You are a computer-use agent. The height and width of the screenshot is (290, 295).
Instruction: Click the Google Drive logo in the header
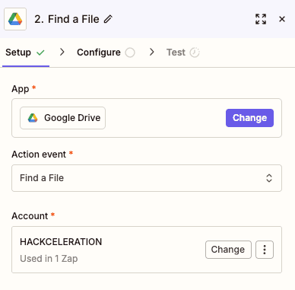point(15,19)
